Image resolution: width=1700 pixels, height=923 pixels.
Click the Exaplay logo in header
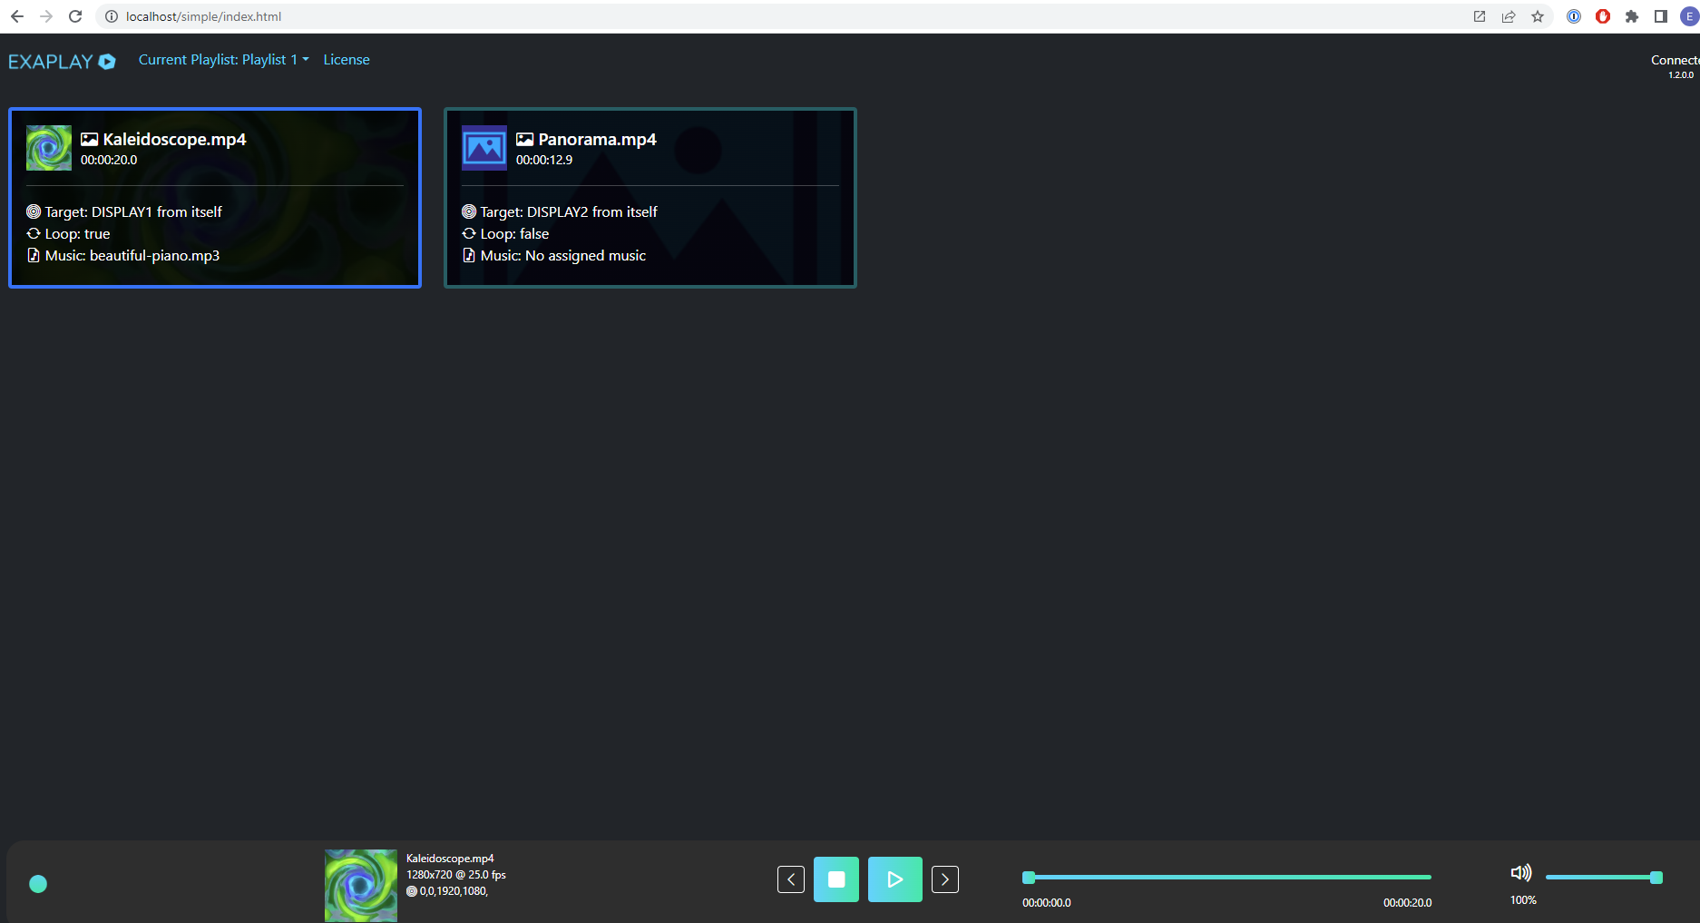tap(62, 62)
